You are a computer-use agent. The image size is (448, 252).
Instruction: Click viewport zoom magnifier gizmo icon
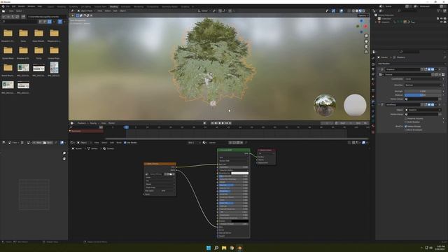pyautogui.click(x=366, y=36)
